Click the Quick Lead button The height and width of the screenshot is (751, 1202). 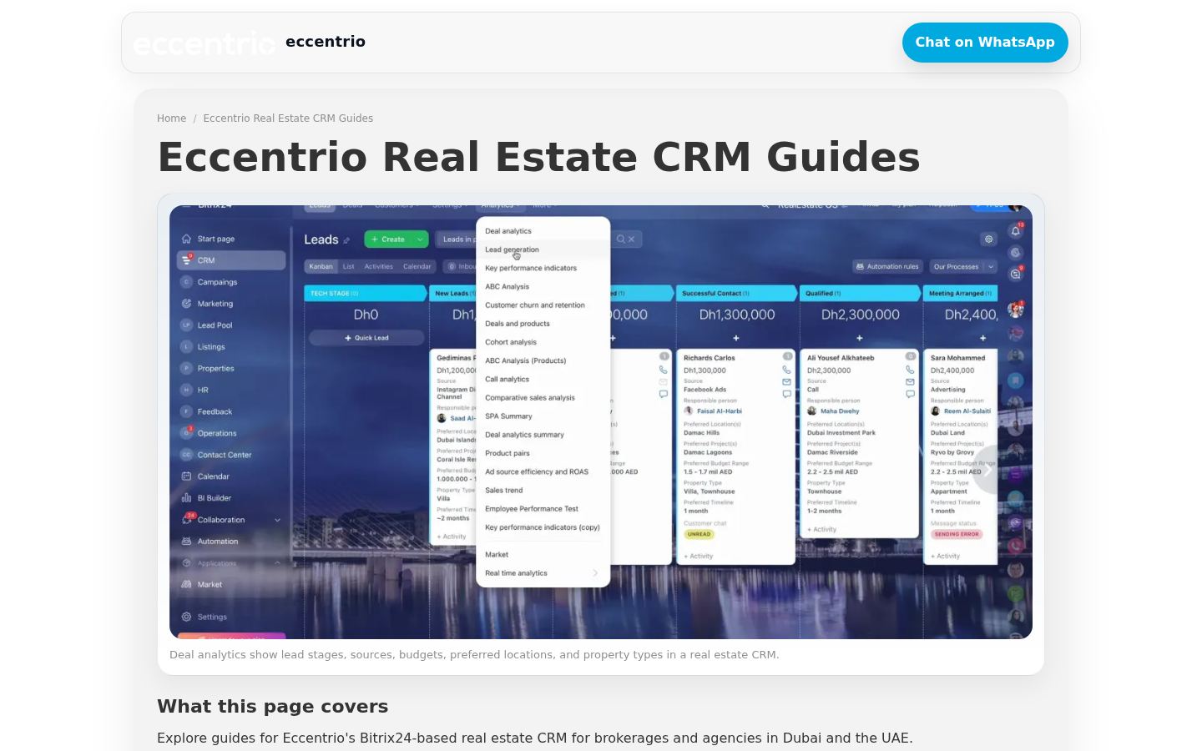click(x=366, y=338)
